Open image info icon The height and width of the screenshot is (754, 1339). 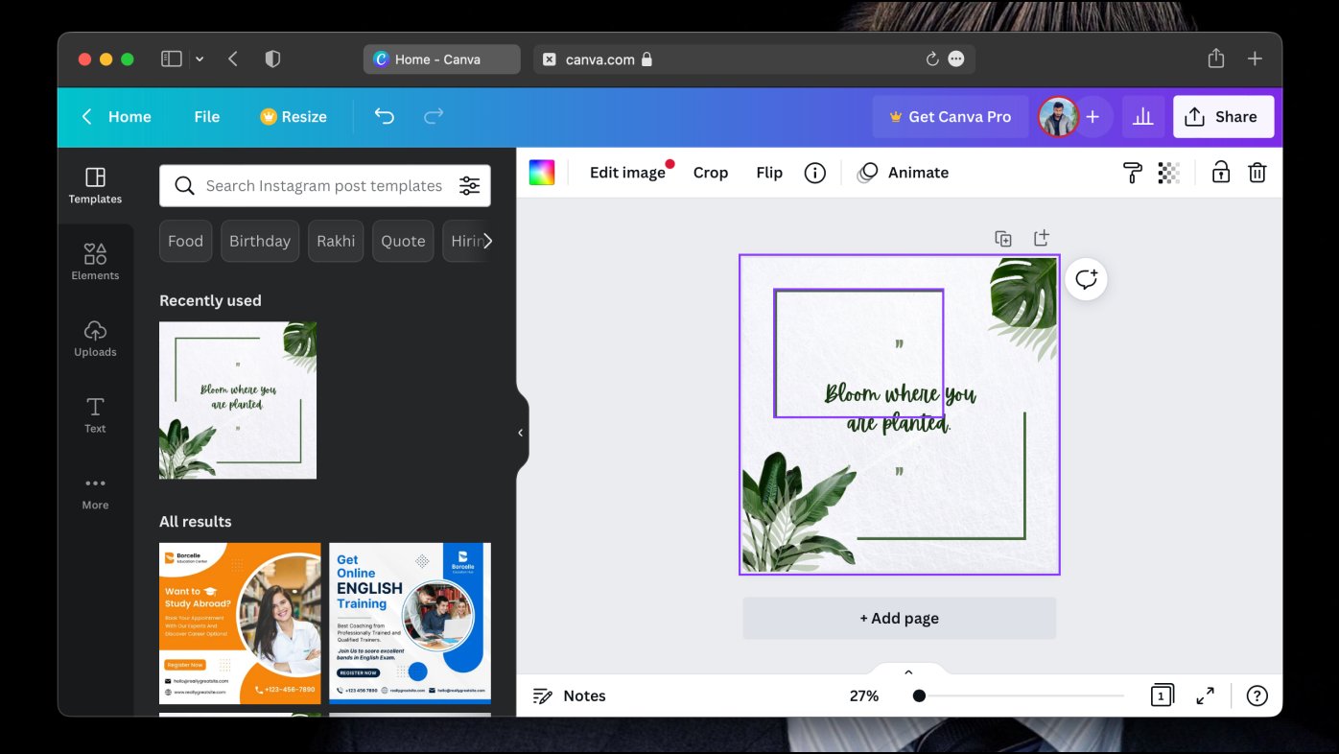click(814, 173)
